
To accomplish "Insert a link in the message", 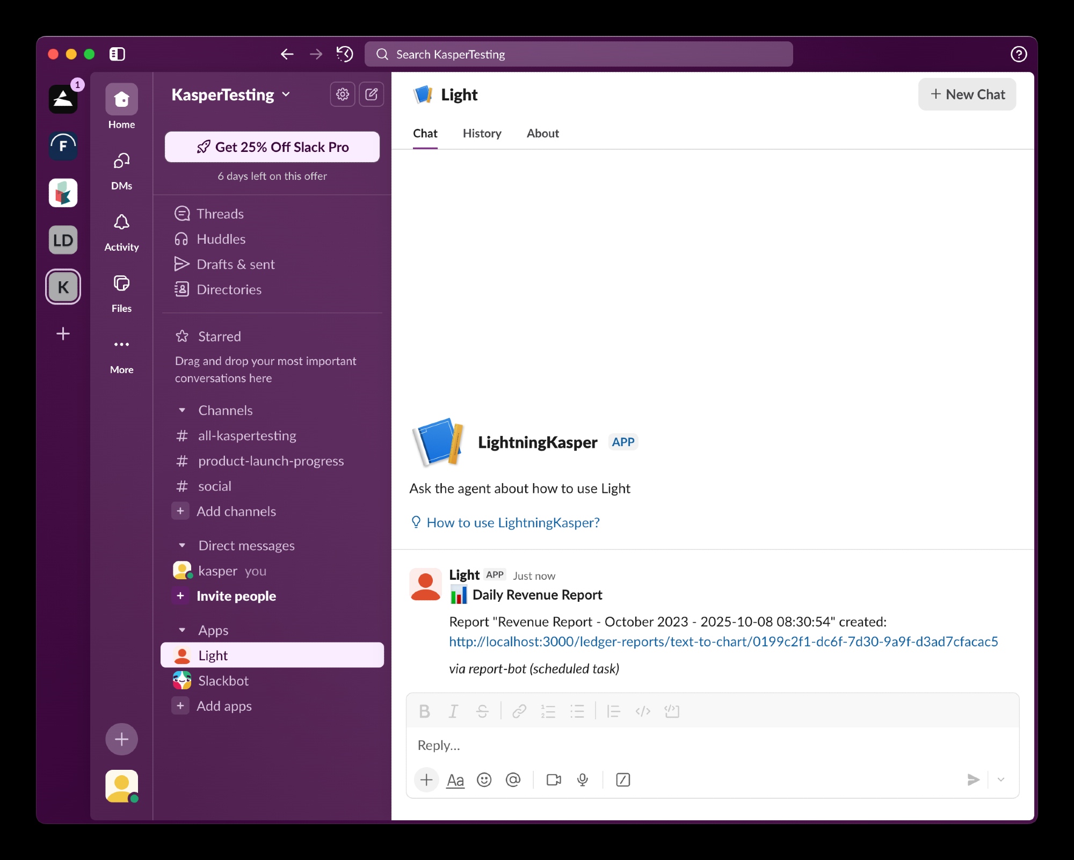I will [519, 711].
